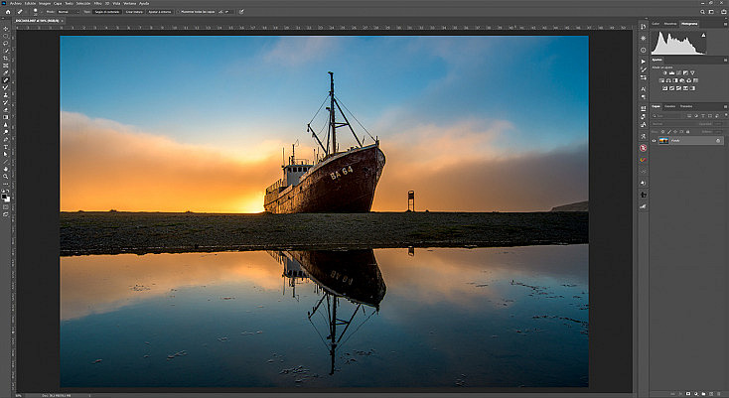Select the Frame tool
Viewport: 729px width, 398px height.
click(x=6, y=66)
